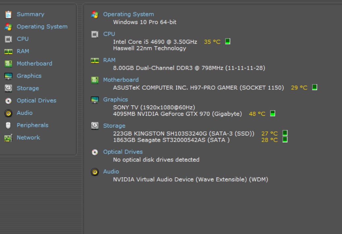Open the Summary section in sidebar
This screenshot has height=234, width=342.
pos(31,14)
